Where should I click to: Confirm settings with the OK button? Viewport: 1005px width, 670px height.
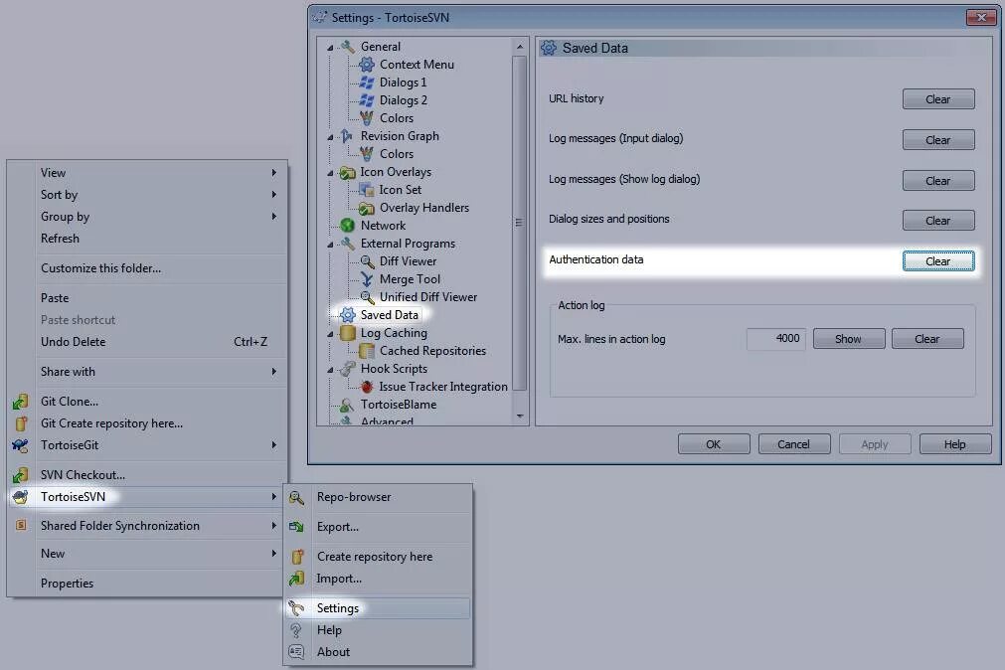coord(714,444)
